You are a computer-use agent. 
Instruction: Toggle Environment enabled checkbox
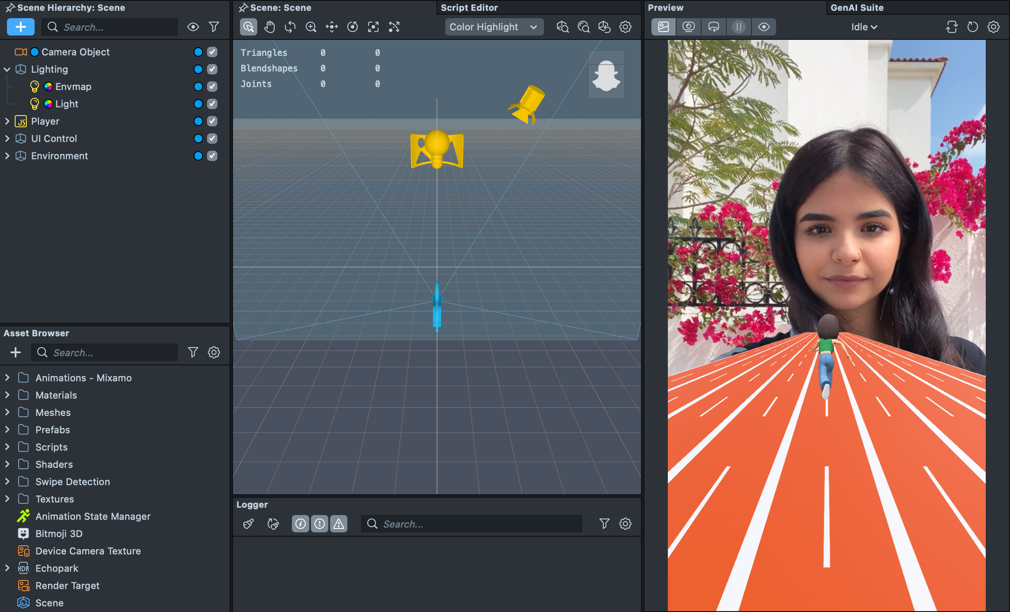pos(212,156)
